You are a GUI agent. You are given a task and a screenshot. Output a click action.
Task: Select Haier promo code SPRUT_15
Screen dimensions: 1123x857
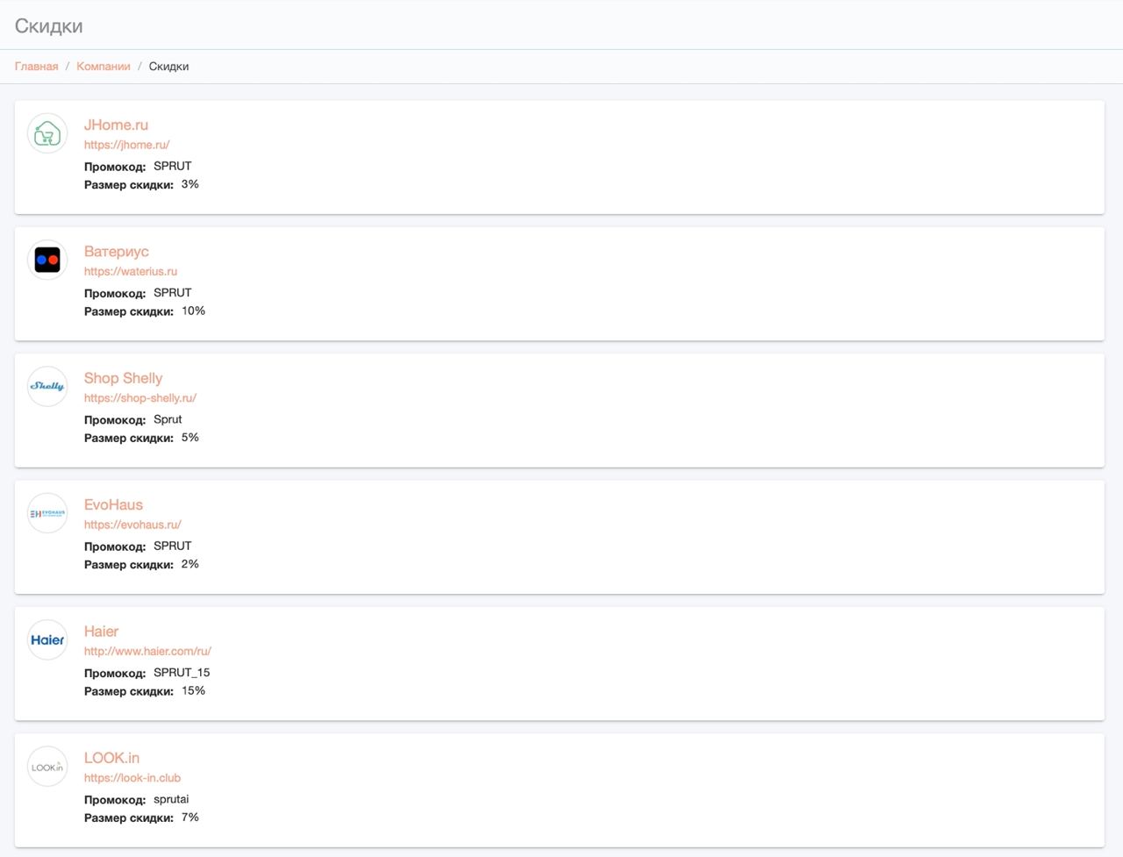182,673
